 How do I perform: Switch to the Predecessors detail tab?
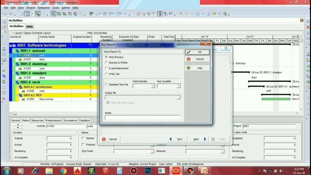tap(53, 121)
